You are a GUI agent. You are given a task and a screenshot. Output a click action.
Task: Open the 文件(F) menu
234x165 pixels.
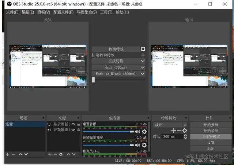tap(12, 12)
